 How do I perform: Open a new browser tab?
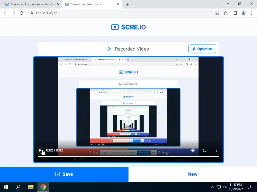tap(128, 4)
